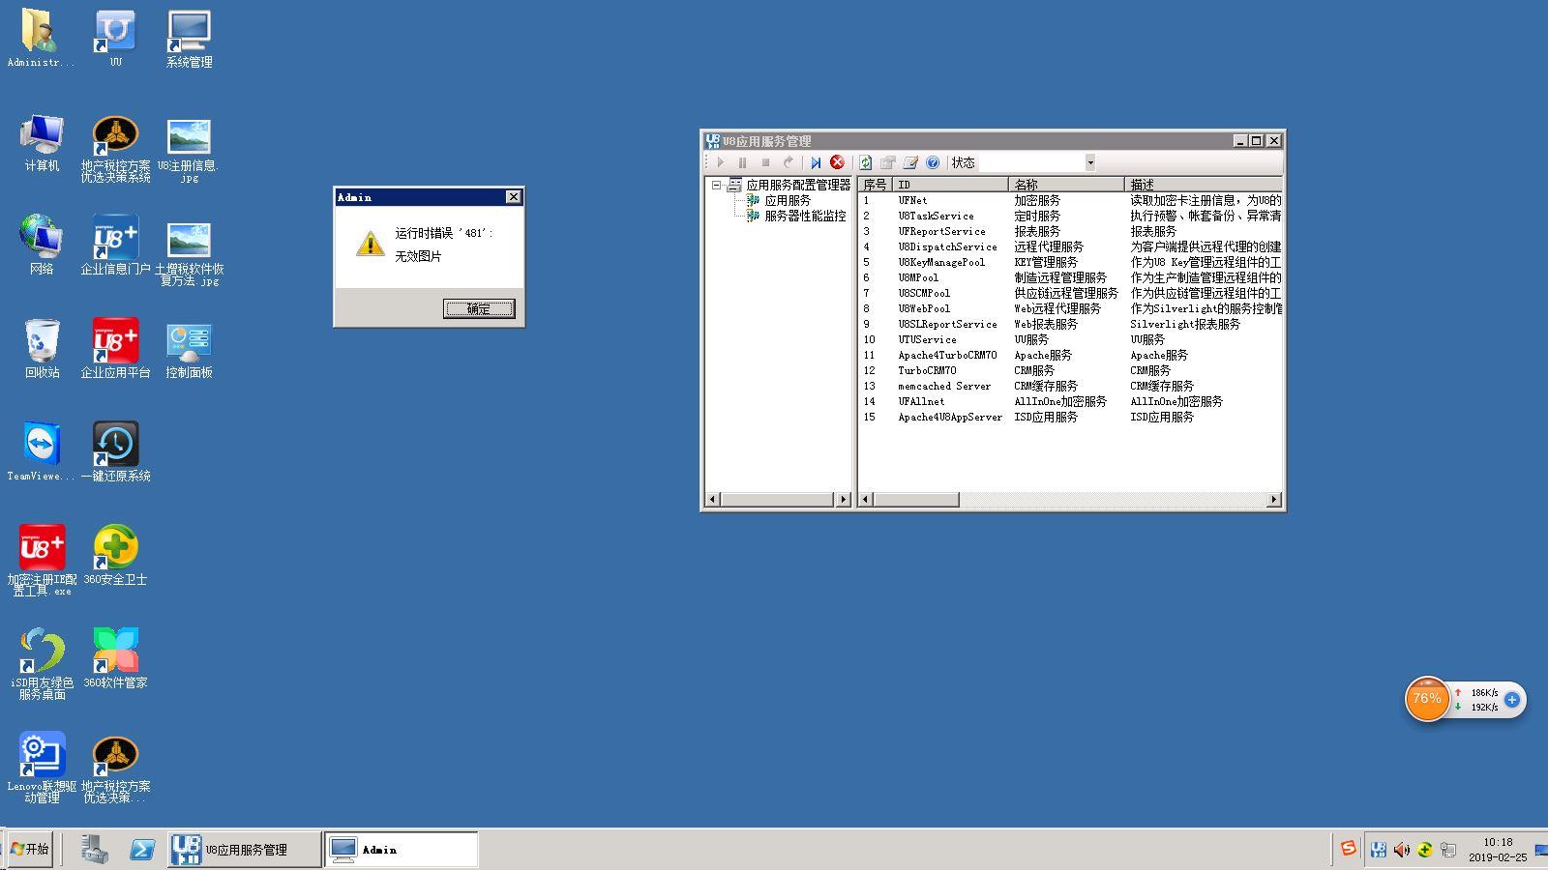
Task: Select the U8SLReportService row
Action: point(1071,324)
